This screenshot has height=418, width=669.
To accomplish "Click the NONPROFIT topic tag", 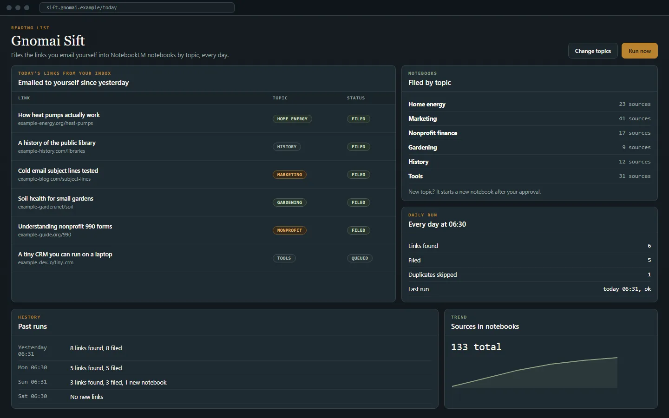I will 289,230.
